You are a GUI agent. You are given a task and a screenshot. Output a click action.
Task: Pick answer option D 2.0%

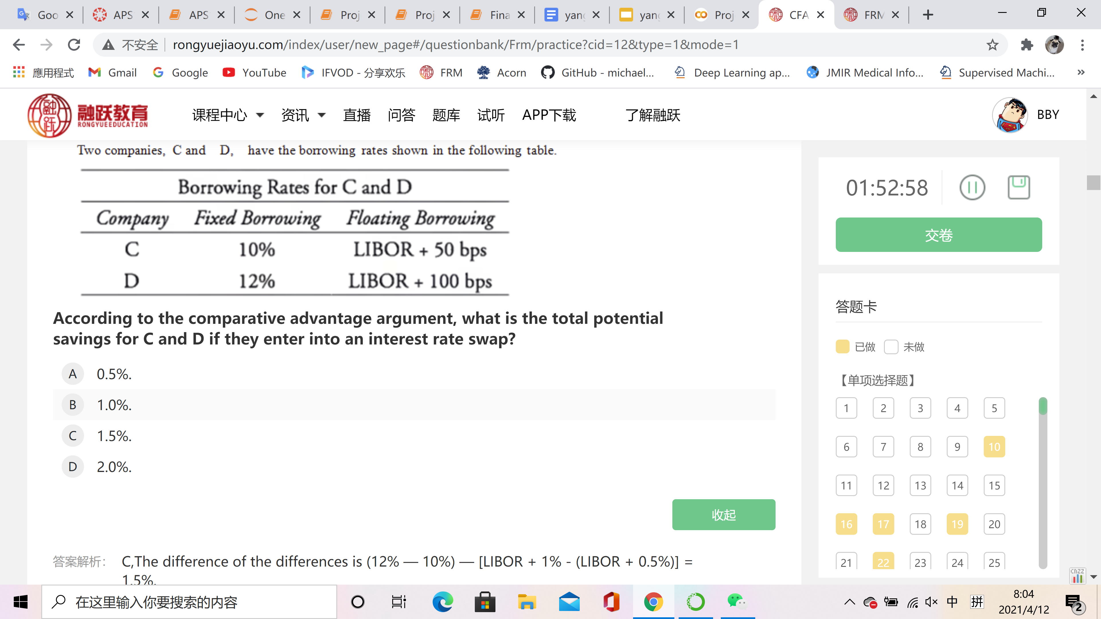coord(73,467)
